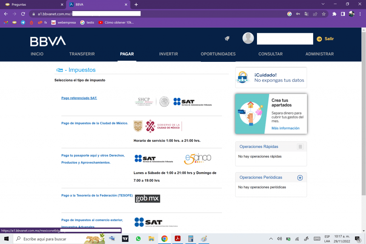Viewport: 366px width, 244px height.
Task: Add a new Operación Periódica plus icon
Action: pos(300,178)
